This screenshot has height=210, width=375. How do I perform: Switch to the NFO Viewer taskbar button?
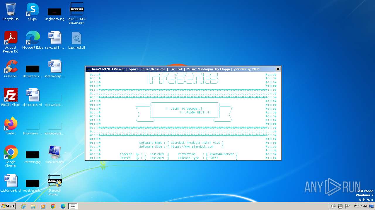pos(73,206)
